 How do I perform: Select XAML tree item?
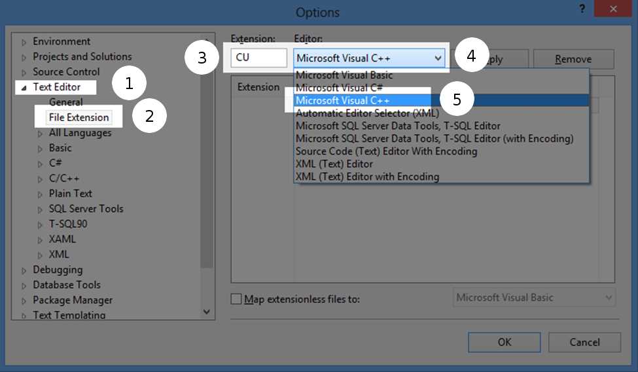click(x=62, y=239)
